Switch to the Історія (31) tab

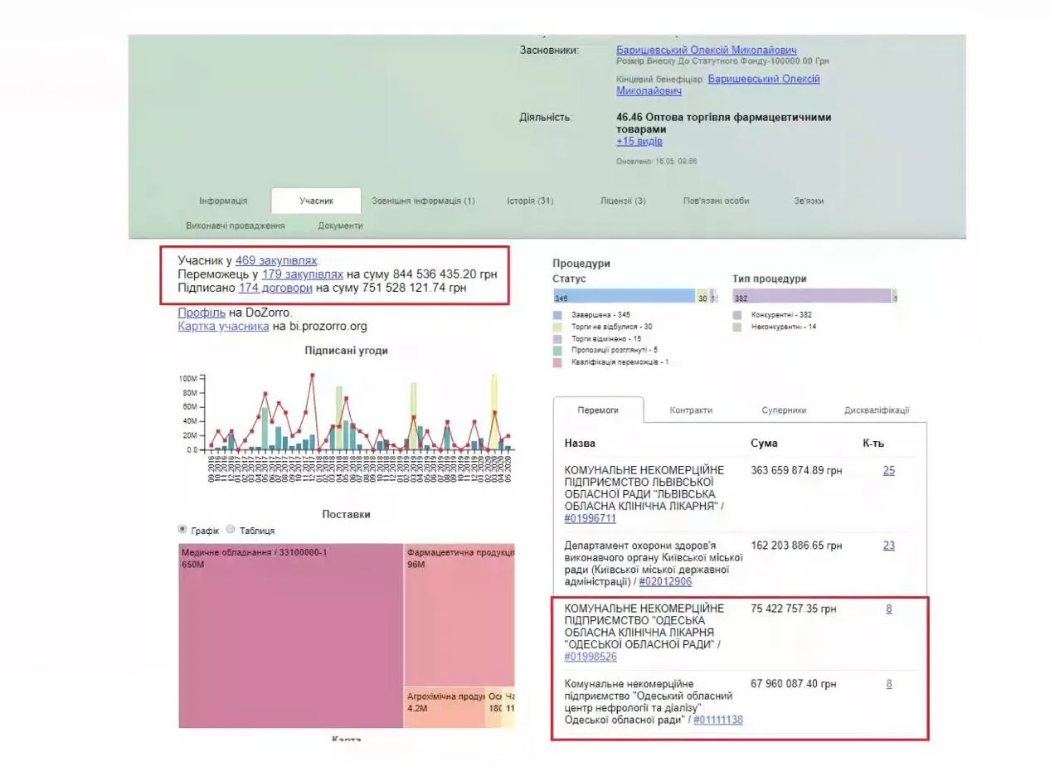click(x=530, y=201)
